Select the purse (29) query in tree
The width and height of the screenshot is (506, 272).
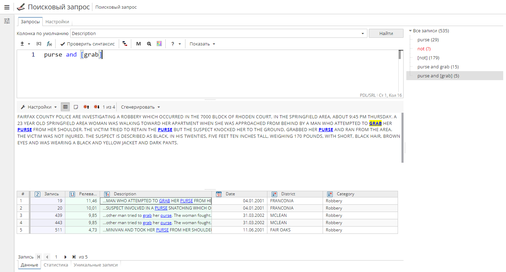point(429,40)
